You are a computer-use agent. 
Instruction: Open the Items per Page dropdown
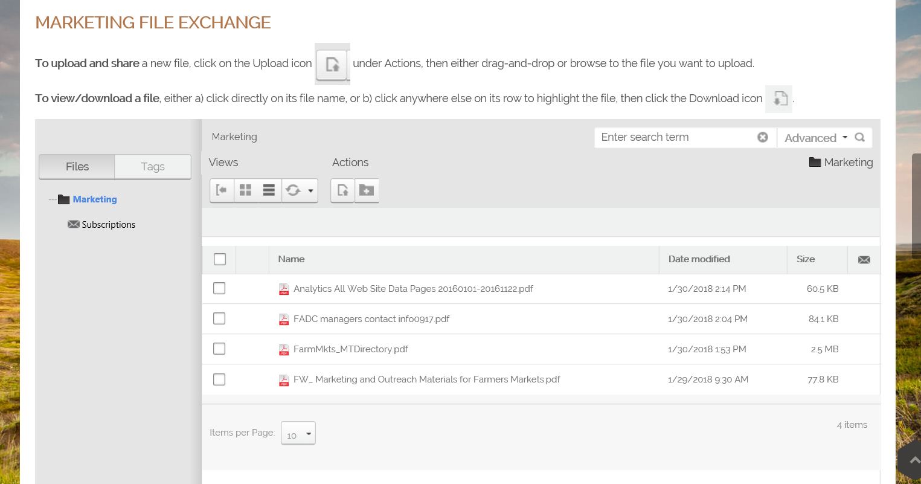tap(298, 433)
